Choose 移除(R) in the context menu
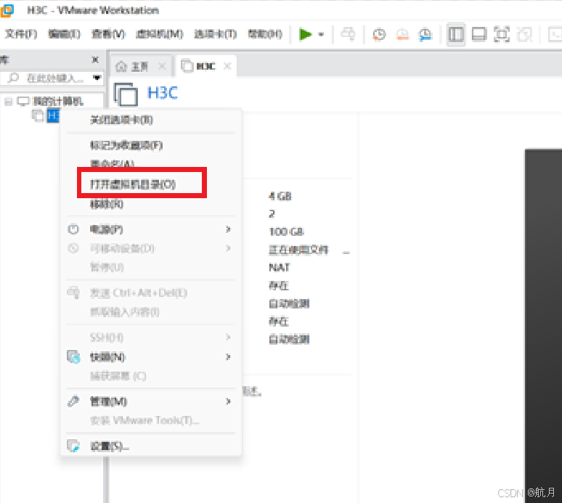 [x=151, y=204]
